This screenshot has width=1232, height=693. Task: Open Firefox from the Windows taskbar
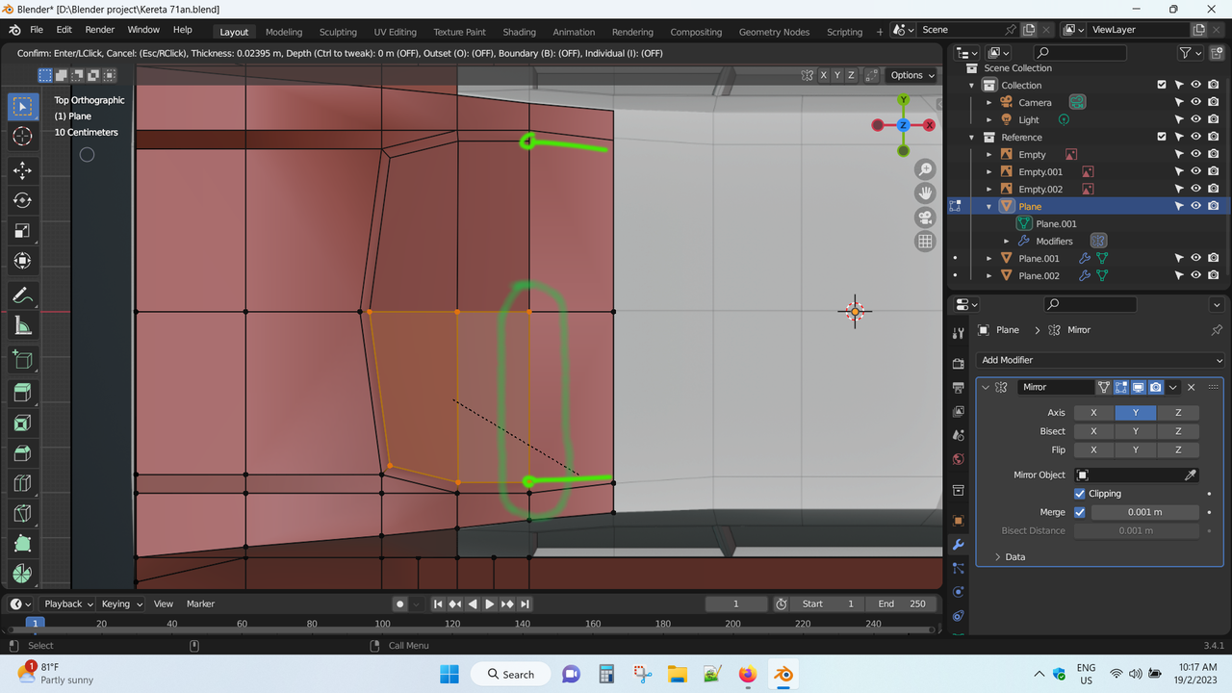(x=748, y=674)
